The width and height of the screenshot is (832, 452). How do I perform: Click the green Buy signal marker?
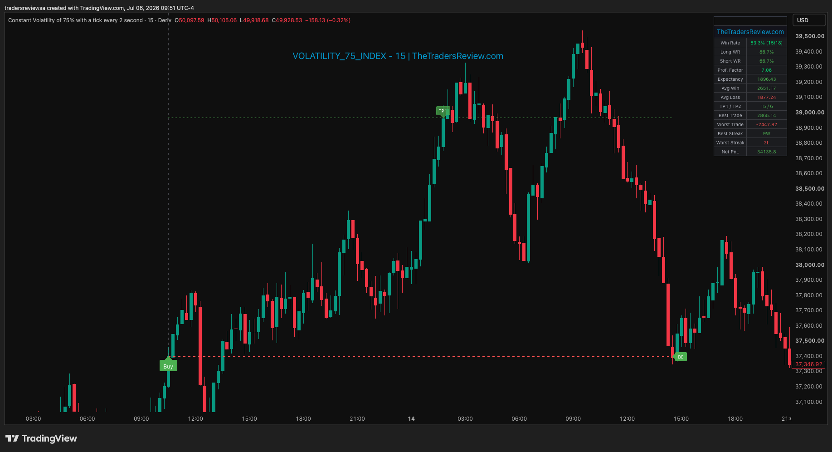pyautogui.click(x=168, y=365)
